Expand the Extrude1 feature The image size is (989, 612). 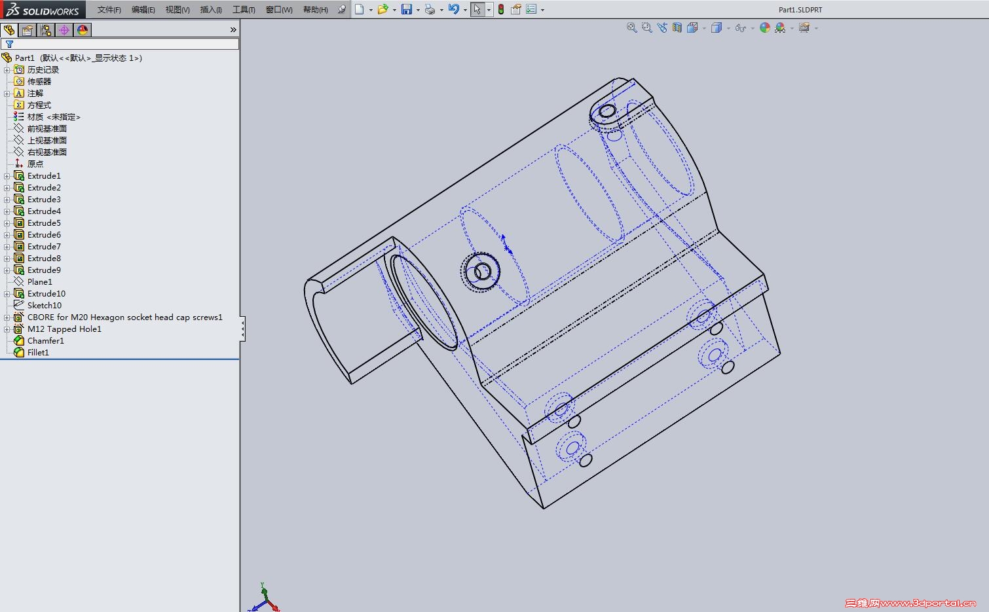(x=7, y=176)
